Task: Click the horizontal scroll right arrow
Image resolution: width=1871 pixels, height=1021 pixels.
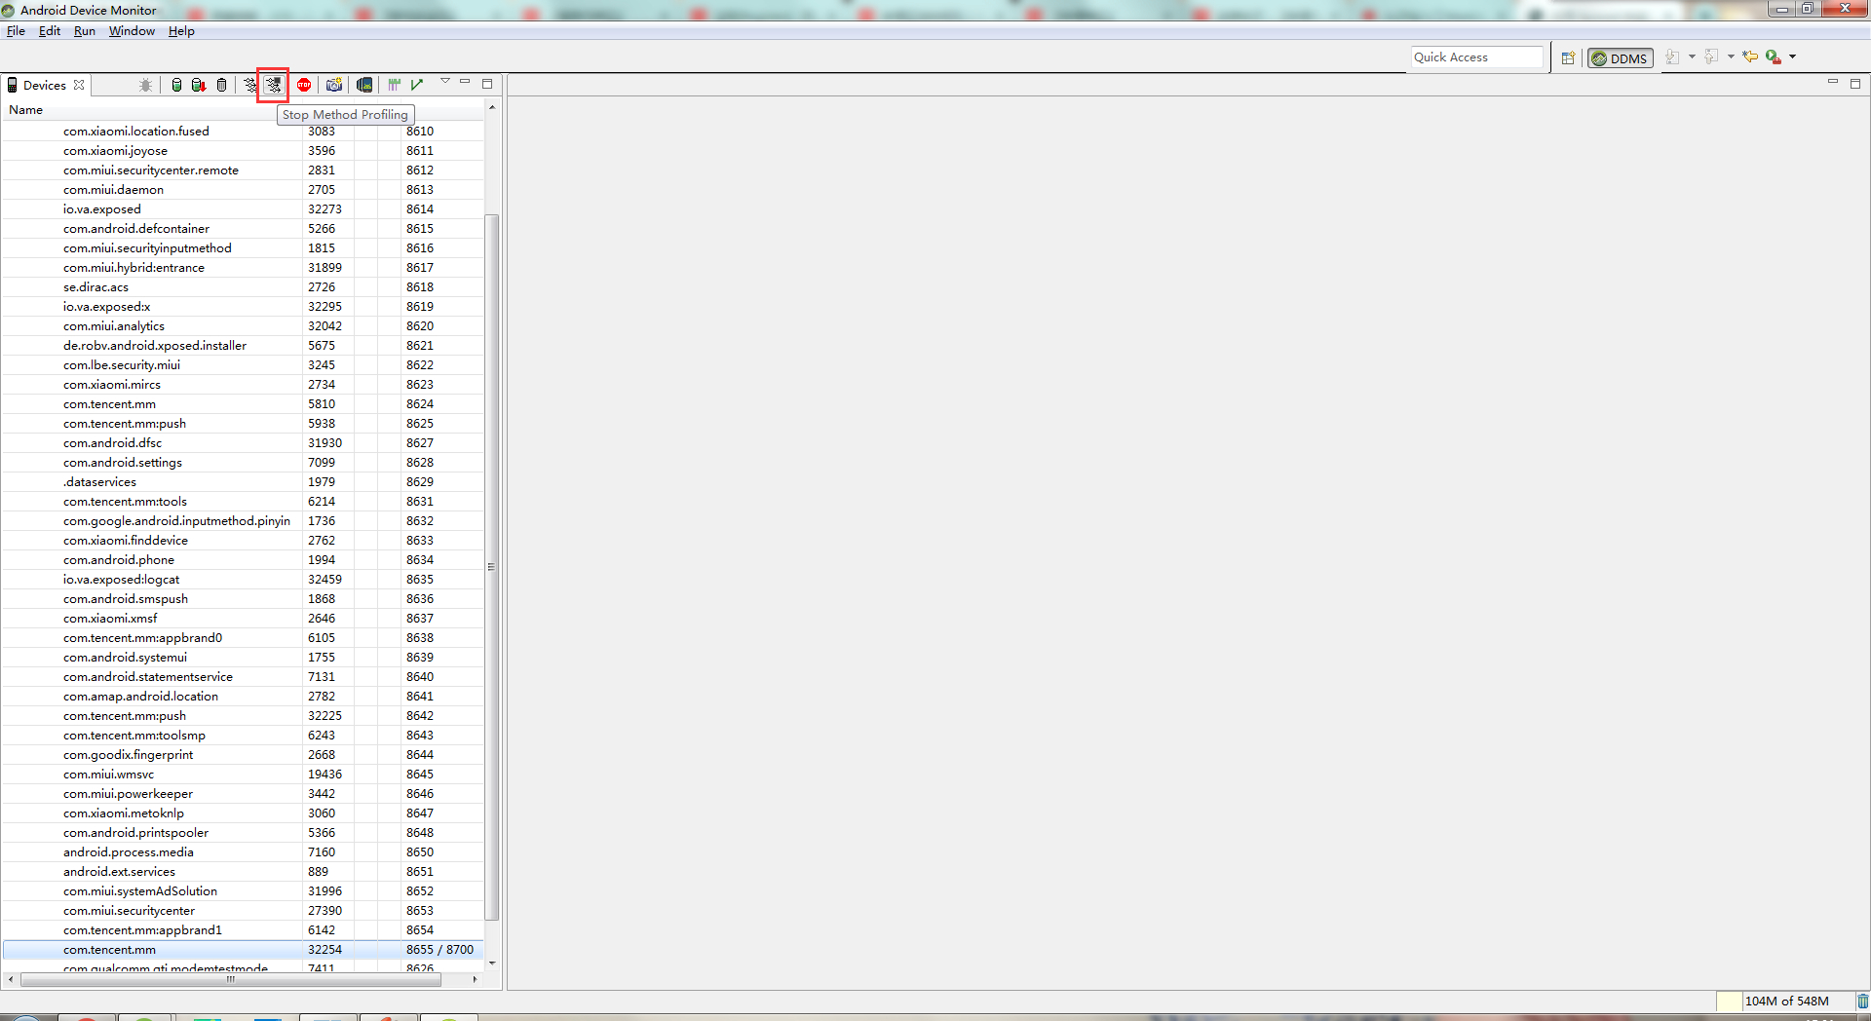Action: 475,979
